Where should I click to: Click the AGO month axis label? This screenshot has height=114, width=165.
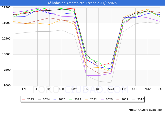click(x=111, y=89)
